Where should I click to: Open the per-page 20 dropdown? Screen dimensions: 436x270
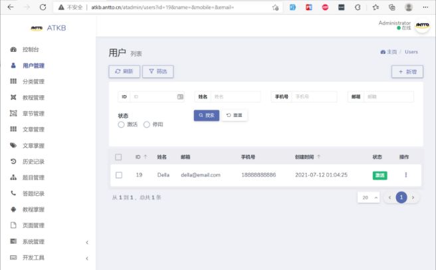click(x=369, y=198)
